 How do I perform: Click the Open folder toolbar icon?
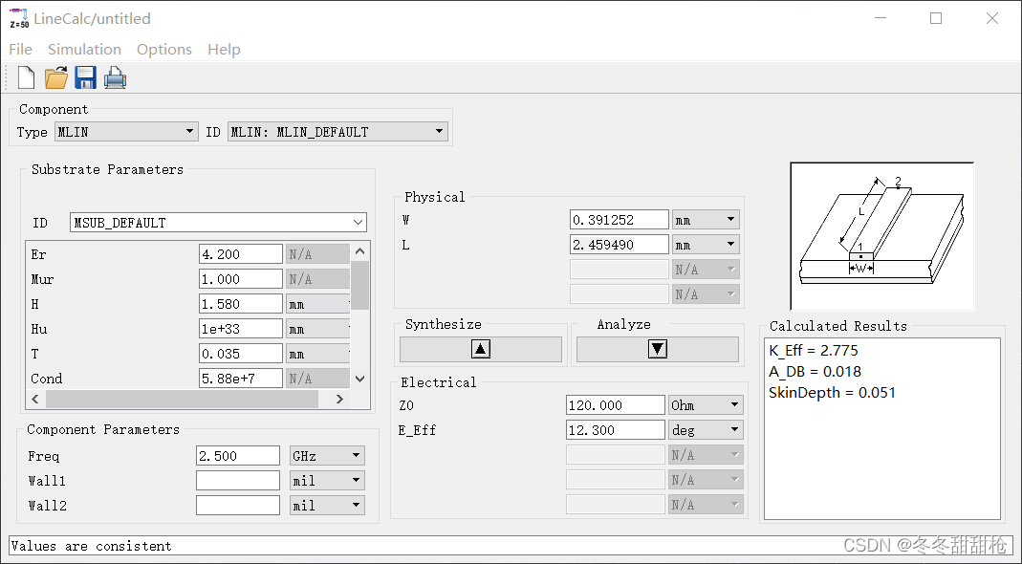[x=56, y=77]
